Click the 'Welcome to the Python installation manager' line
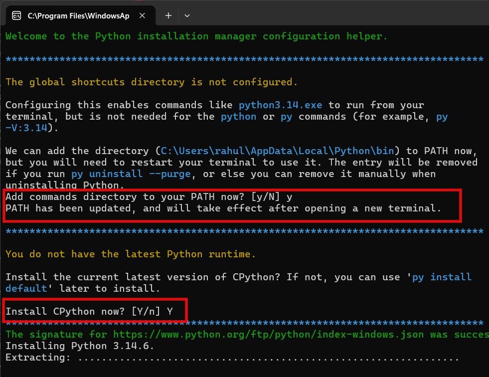489x377 pixels. tap(196, 36)
